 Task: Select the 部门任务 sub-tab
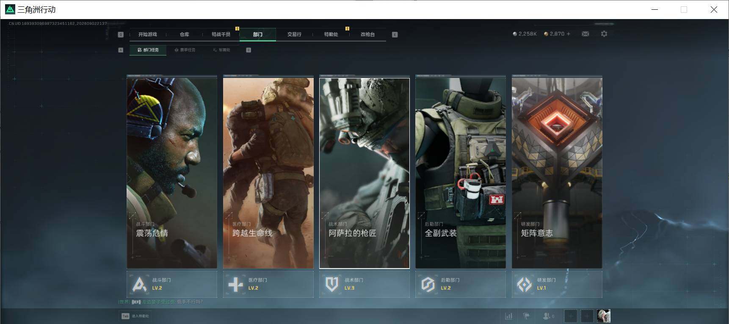(x=148, y=50)
